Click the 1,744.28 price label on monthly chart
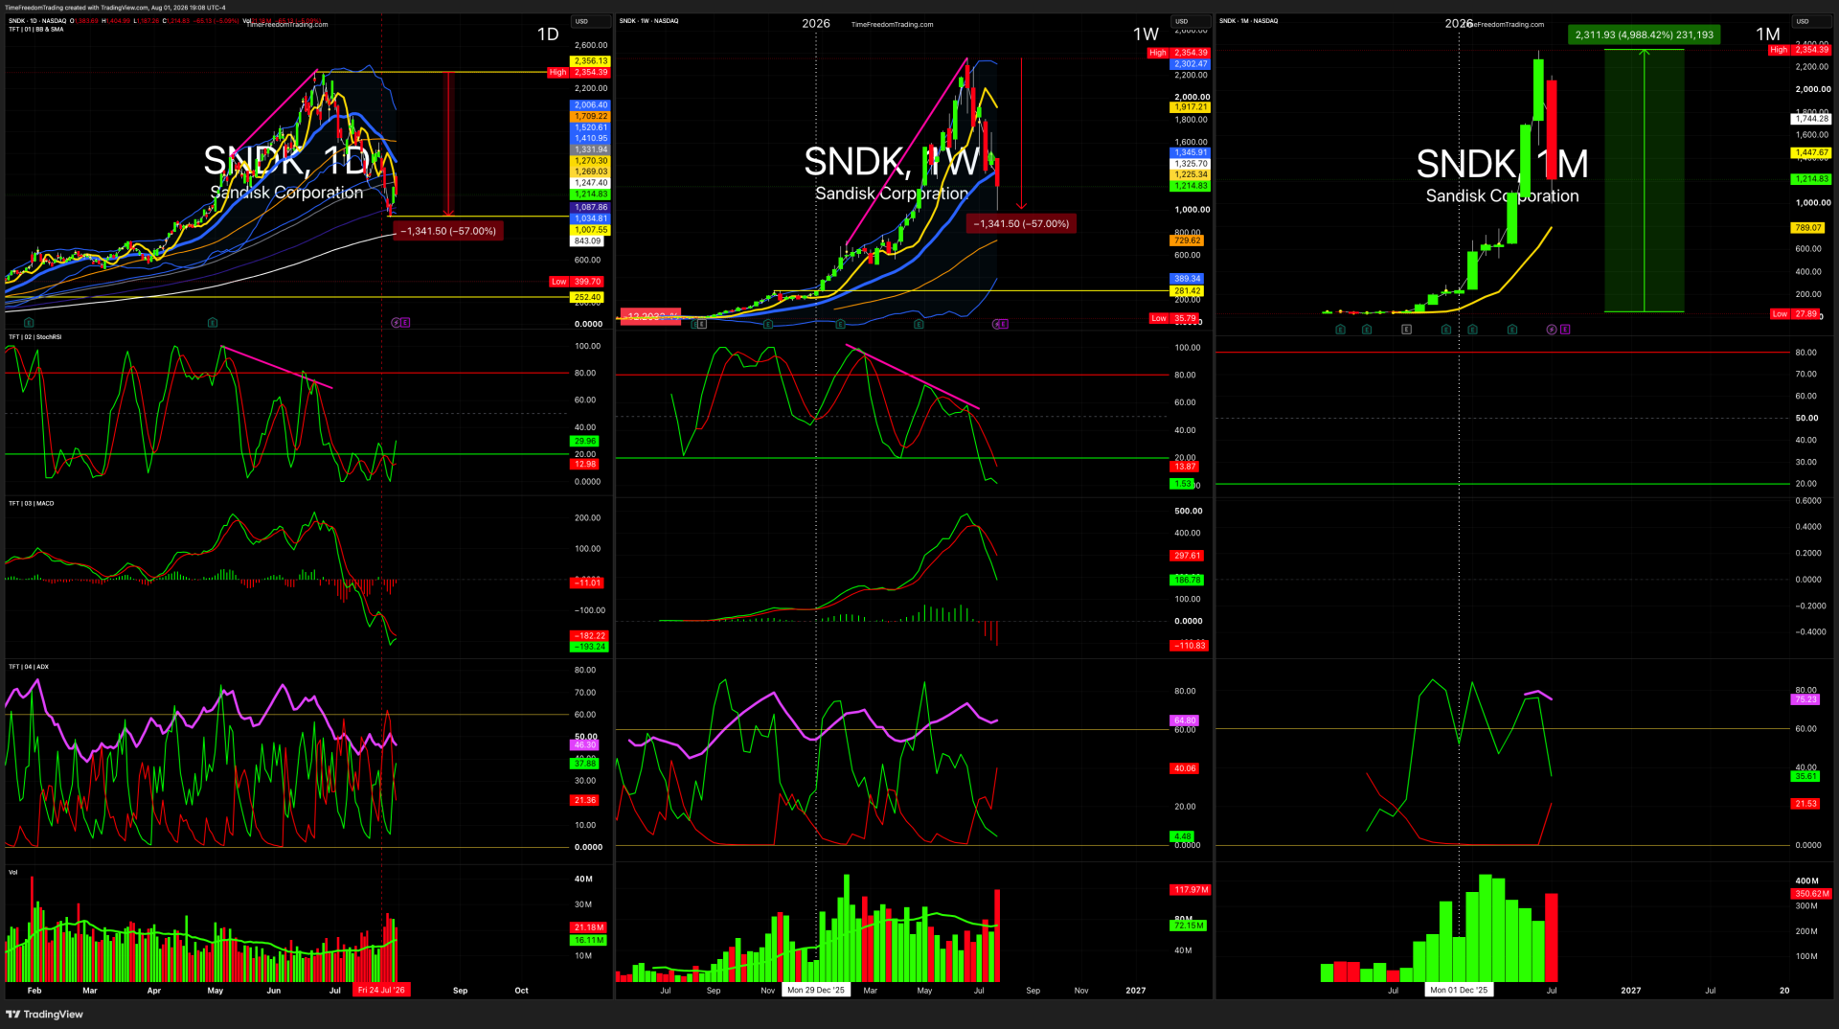1839x1029 pixels. (1811, 119)
